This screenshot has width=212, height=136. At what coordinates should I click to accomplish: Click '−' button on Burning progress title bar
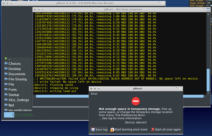tap(42, 10)
